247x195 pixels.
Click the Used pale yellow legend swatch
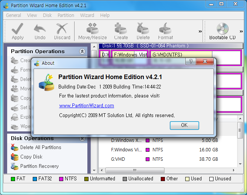coord(187,179)
